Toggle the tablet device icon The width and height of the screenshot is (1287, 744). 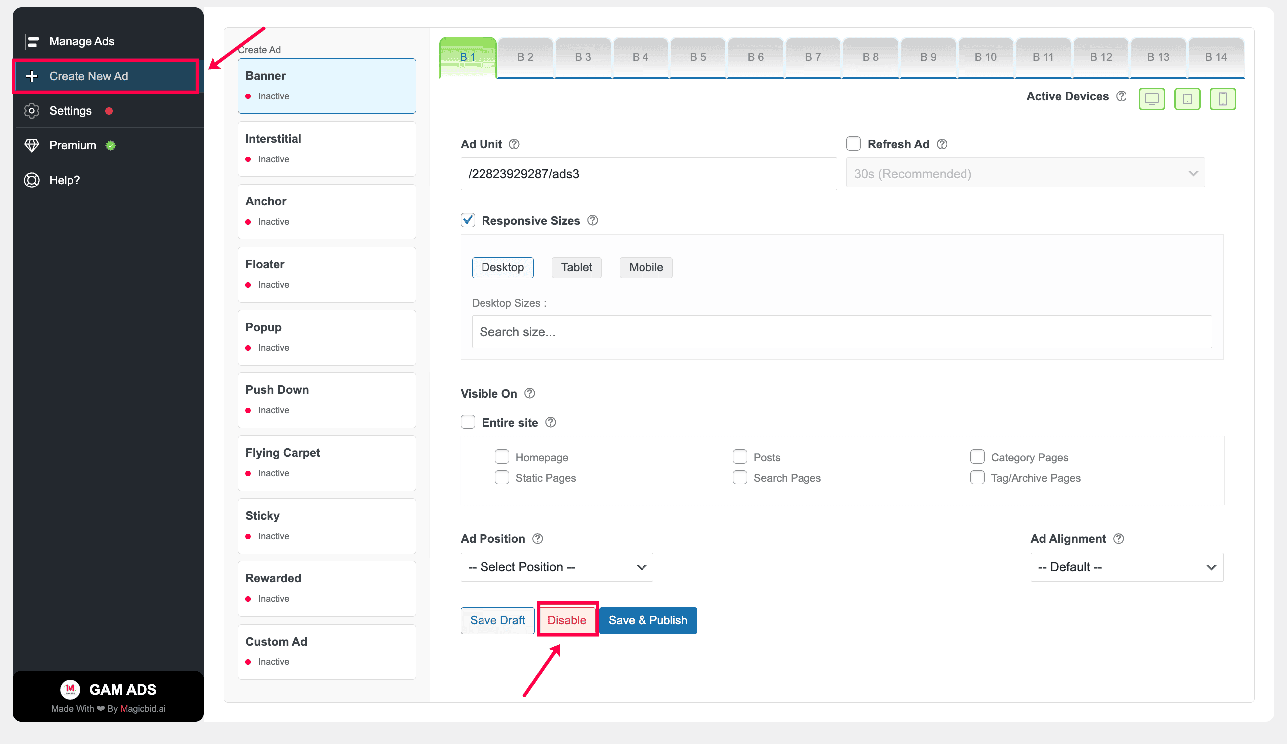pos(1187,99)
